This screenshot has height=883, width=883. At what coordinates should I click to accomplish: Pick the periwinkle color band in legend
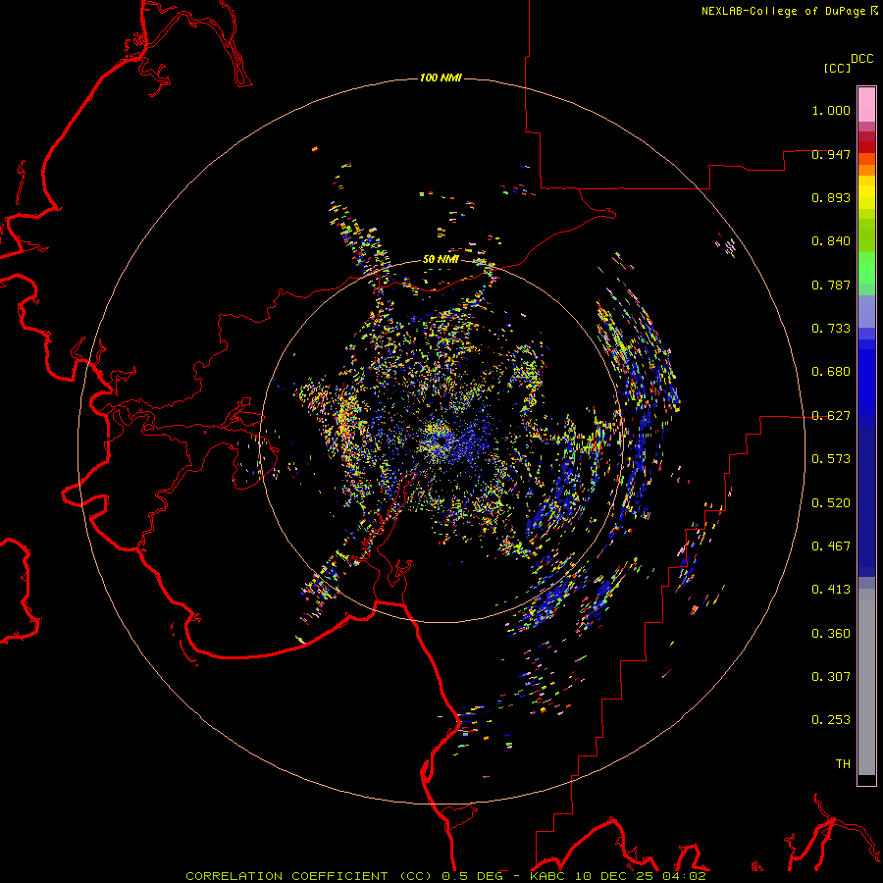[x=866, y=311]
